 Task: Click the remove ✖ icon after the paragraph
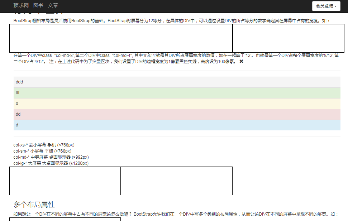pos(241,62)
